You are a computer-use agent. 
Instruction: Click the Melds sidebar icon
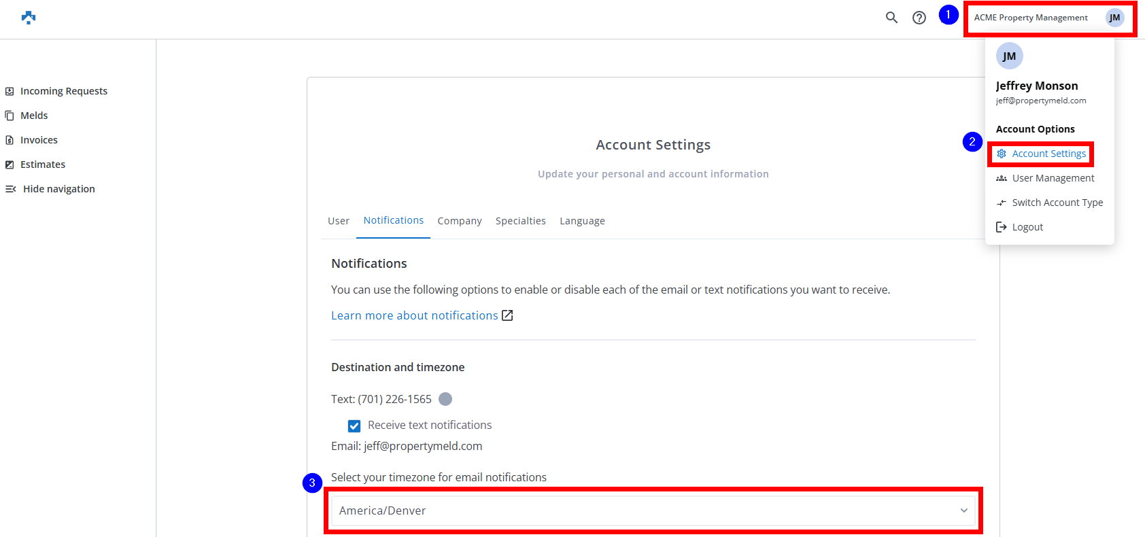(x=10, y=116)
